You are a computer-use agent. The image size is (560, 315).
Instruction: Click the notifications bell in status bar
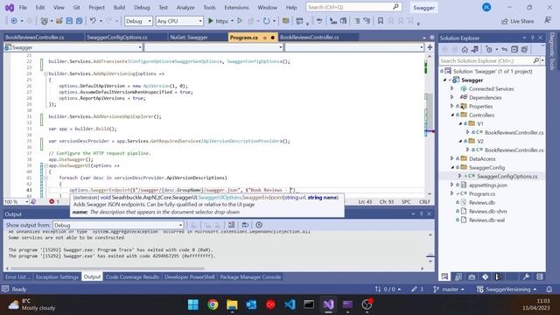pyautogui.click(x=549, y=289)
